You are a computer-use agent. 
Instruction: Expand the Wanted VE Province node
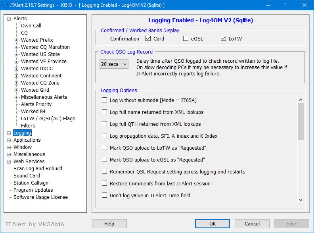[16, 62]
